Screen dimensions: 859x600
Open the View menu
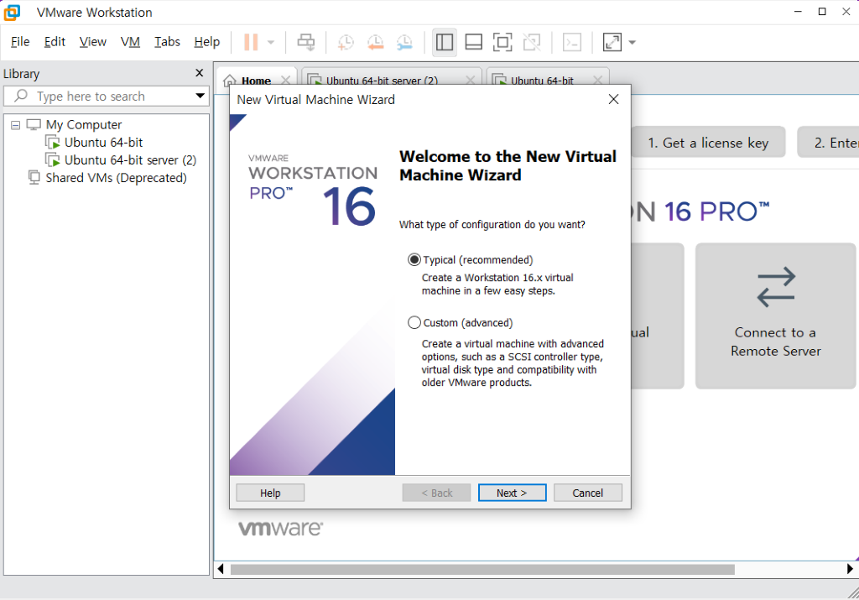pos(92,42)
